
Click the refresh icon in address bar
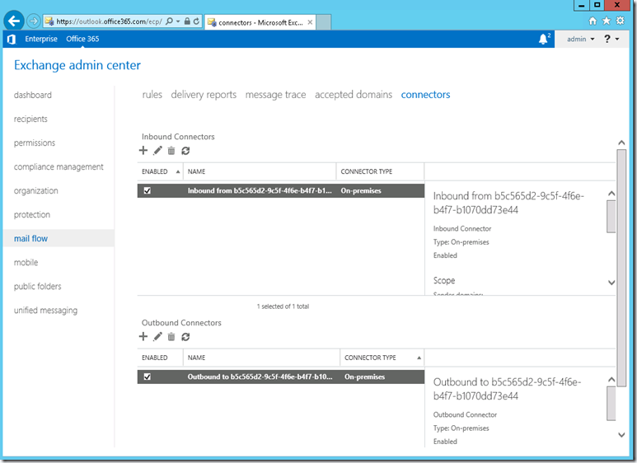click(x=197, y=21)
